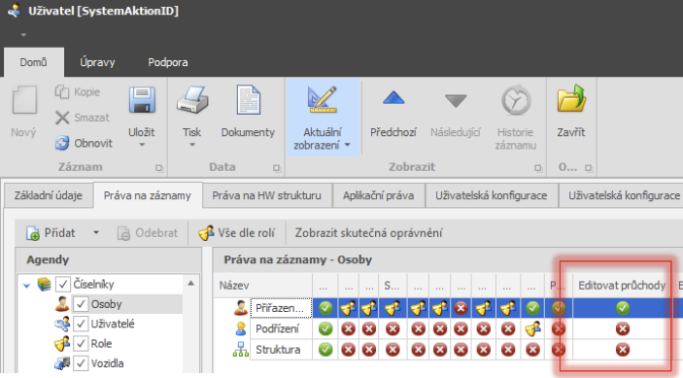Screen dimensions: 683x378
Task: Click Aktuální zobrazení ruler and pencil icon
Action: pos(323,99)
